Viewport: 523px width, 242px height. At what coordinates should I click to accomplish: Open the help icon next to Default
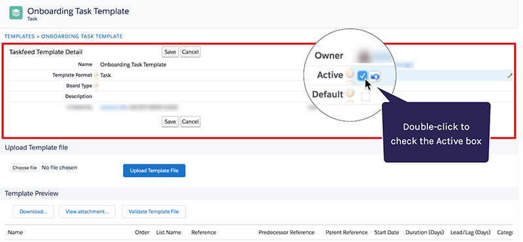(x=350, y=93)
